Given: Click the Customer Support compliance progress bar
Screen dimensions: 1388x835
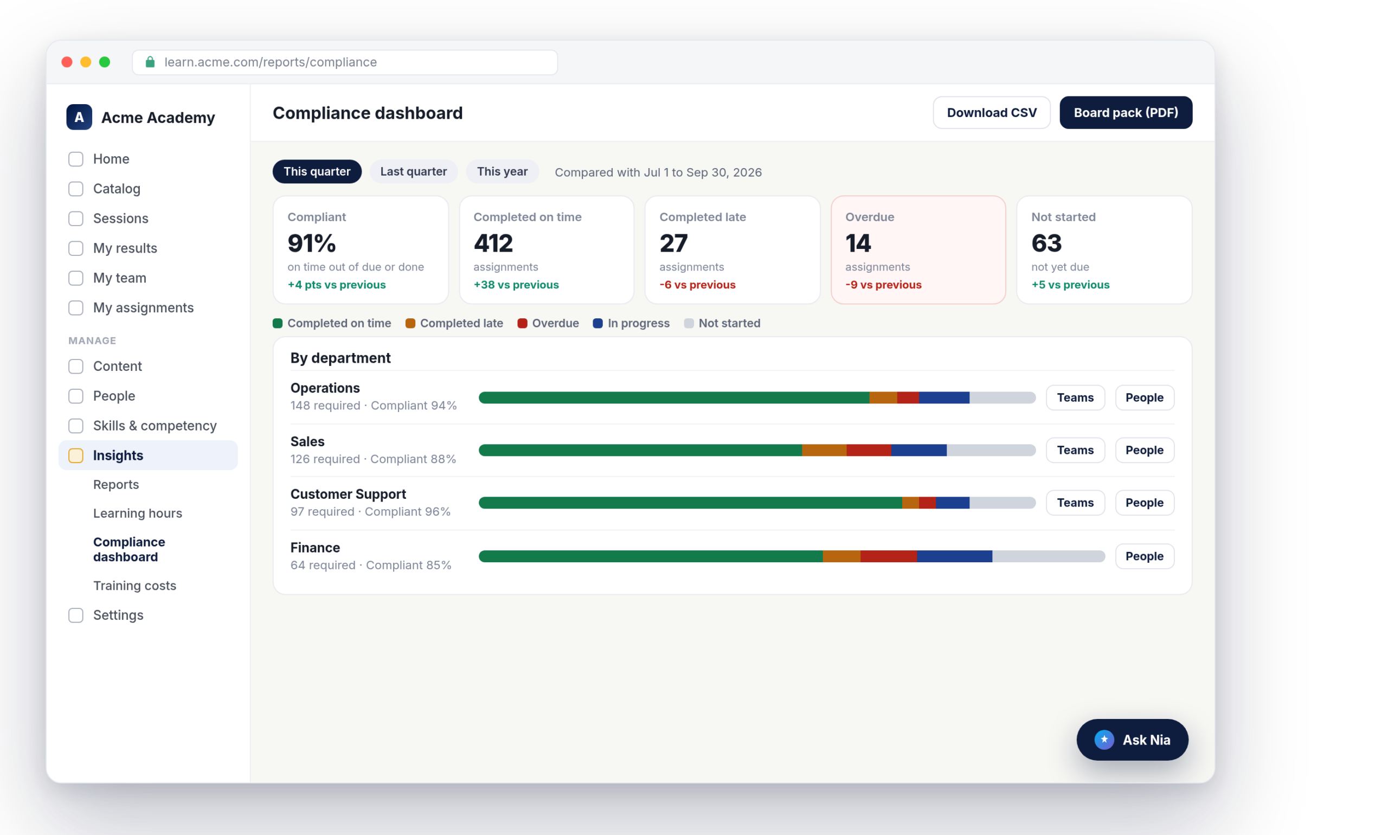Looking at the screenshot, I should [757, 503].
